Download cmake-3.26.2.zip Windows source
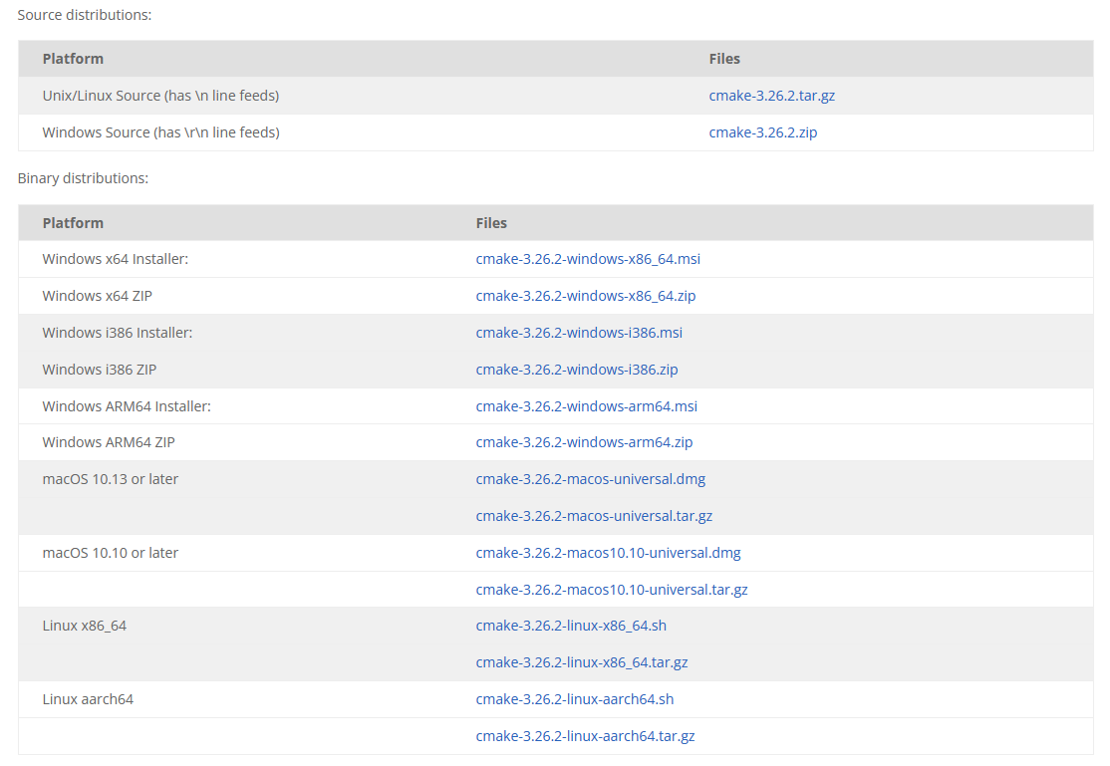 762,132
